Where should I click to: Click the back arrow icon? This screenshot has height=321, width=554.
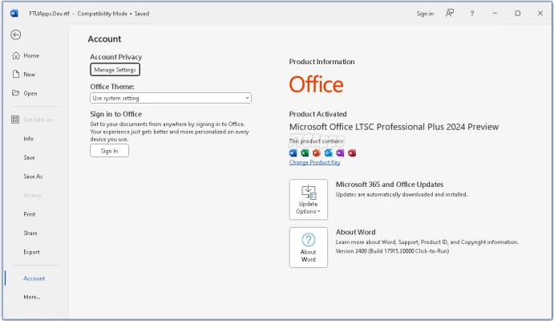click(x=15, y=35)
